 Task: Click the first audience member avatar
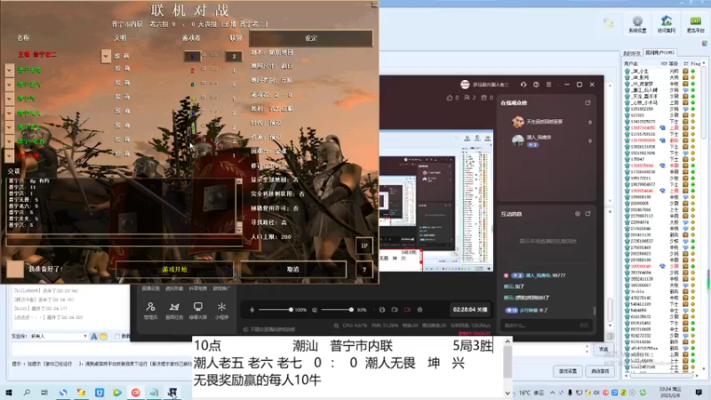click(517, 122)
